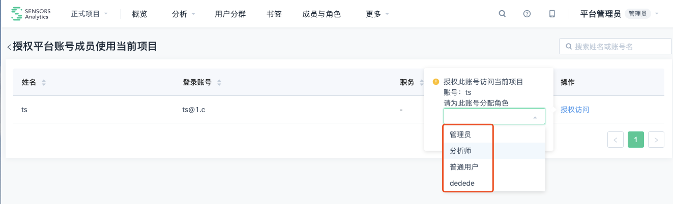Go back using the arrow before 授权平台账号成员
Image resolution: width=673 pixels, height=204 pixels.
click(x=9, y=47)
